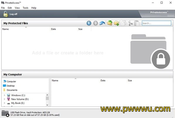The height and width of the screenshot is (118, 175).
Task: Click the drive tree scrollbar thumb
Action: tap(47, 98)
